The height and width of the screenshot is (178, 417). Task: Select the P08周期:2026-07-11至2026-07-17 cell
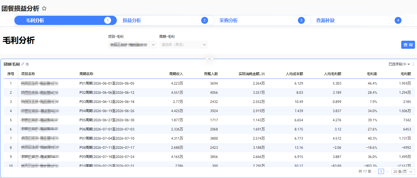tap(107, 148)
